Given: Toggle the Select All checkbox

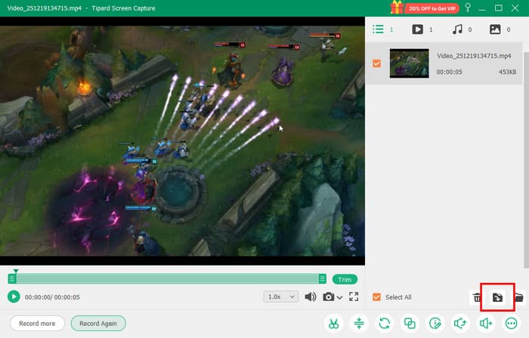Looking at the screenshot, I should click(376, 297).
